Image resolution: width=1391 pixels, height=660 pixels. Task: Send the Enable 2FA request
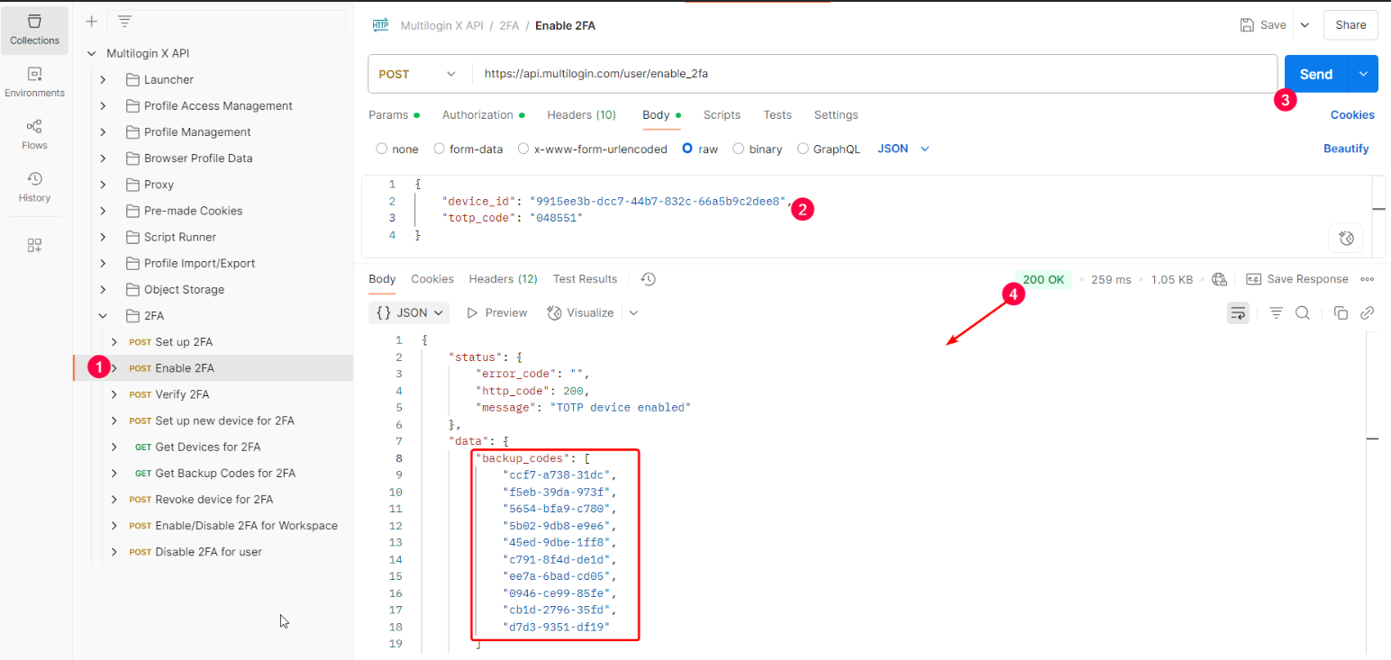1315,74
